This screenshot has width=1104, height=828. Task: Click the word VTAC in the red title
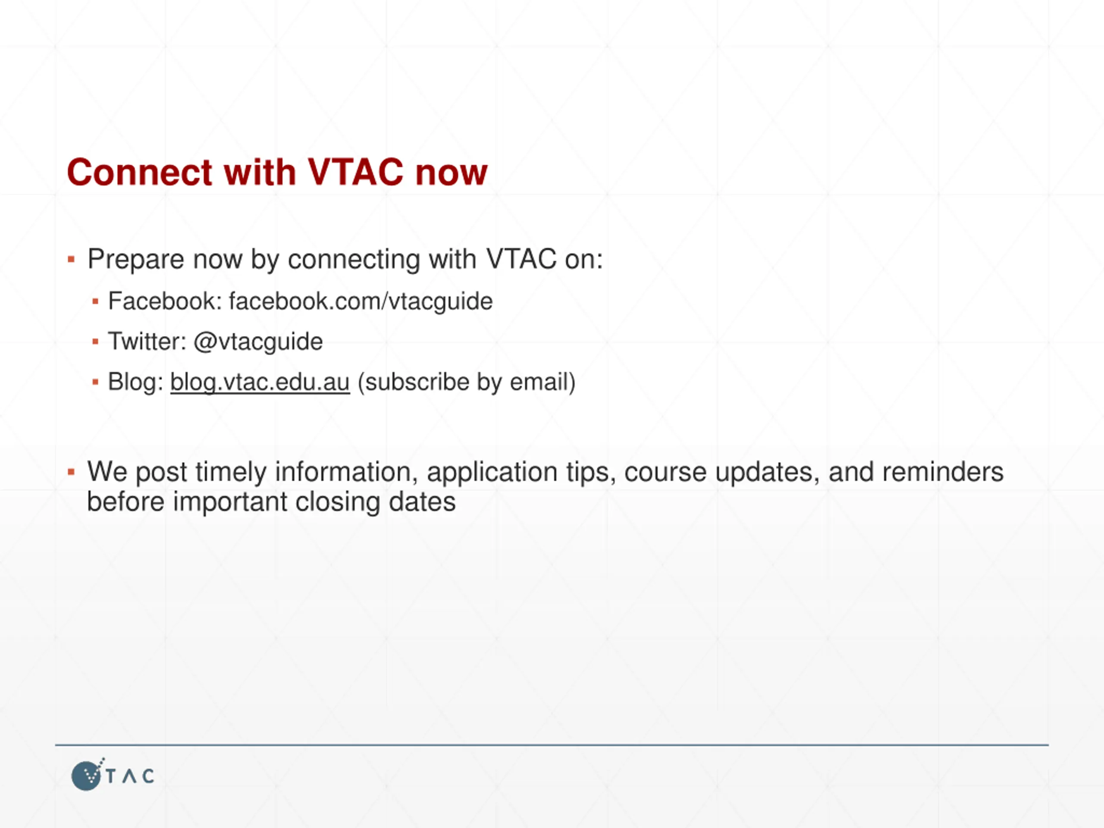pyautogui.click(x=355, y=172)
